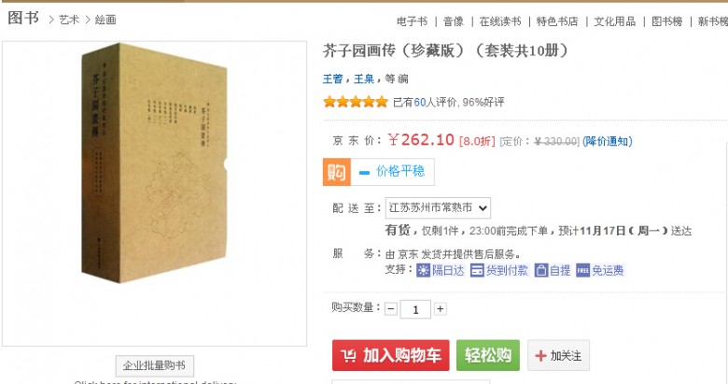Viewport: 728px width, 384px height.
Task: Open the 江苏苏州市常熟市 delivery dropdown
Action: [438, 207]
